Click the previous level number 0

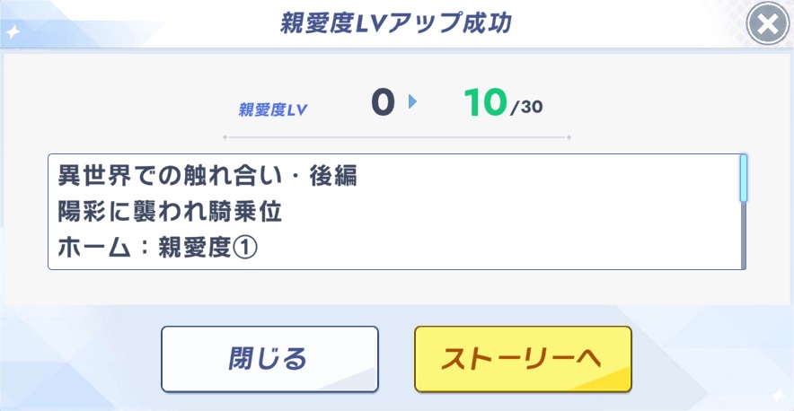384,103
